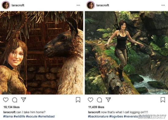168x120 pixels.
Task: Share the log walking post
Action: [x=108, y=100]
